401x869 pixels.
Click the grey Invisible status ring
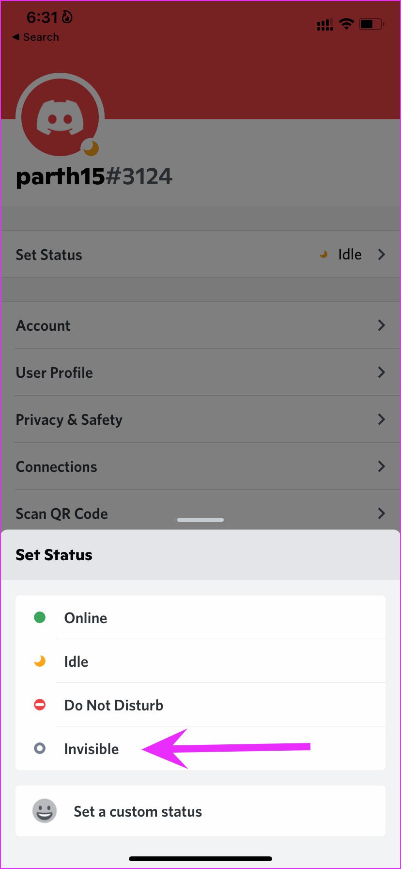[x=40, y=748]
